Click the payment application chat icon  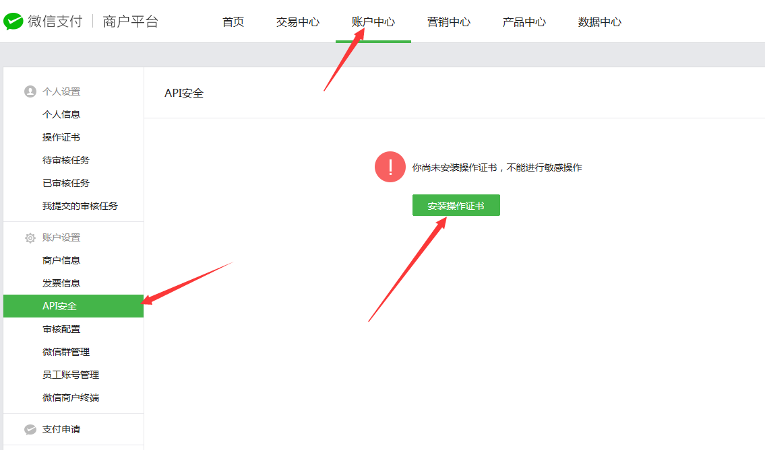(30, 429)
